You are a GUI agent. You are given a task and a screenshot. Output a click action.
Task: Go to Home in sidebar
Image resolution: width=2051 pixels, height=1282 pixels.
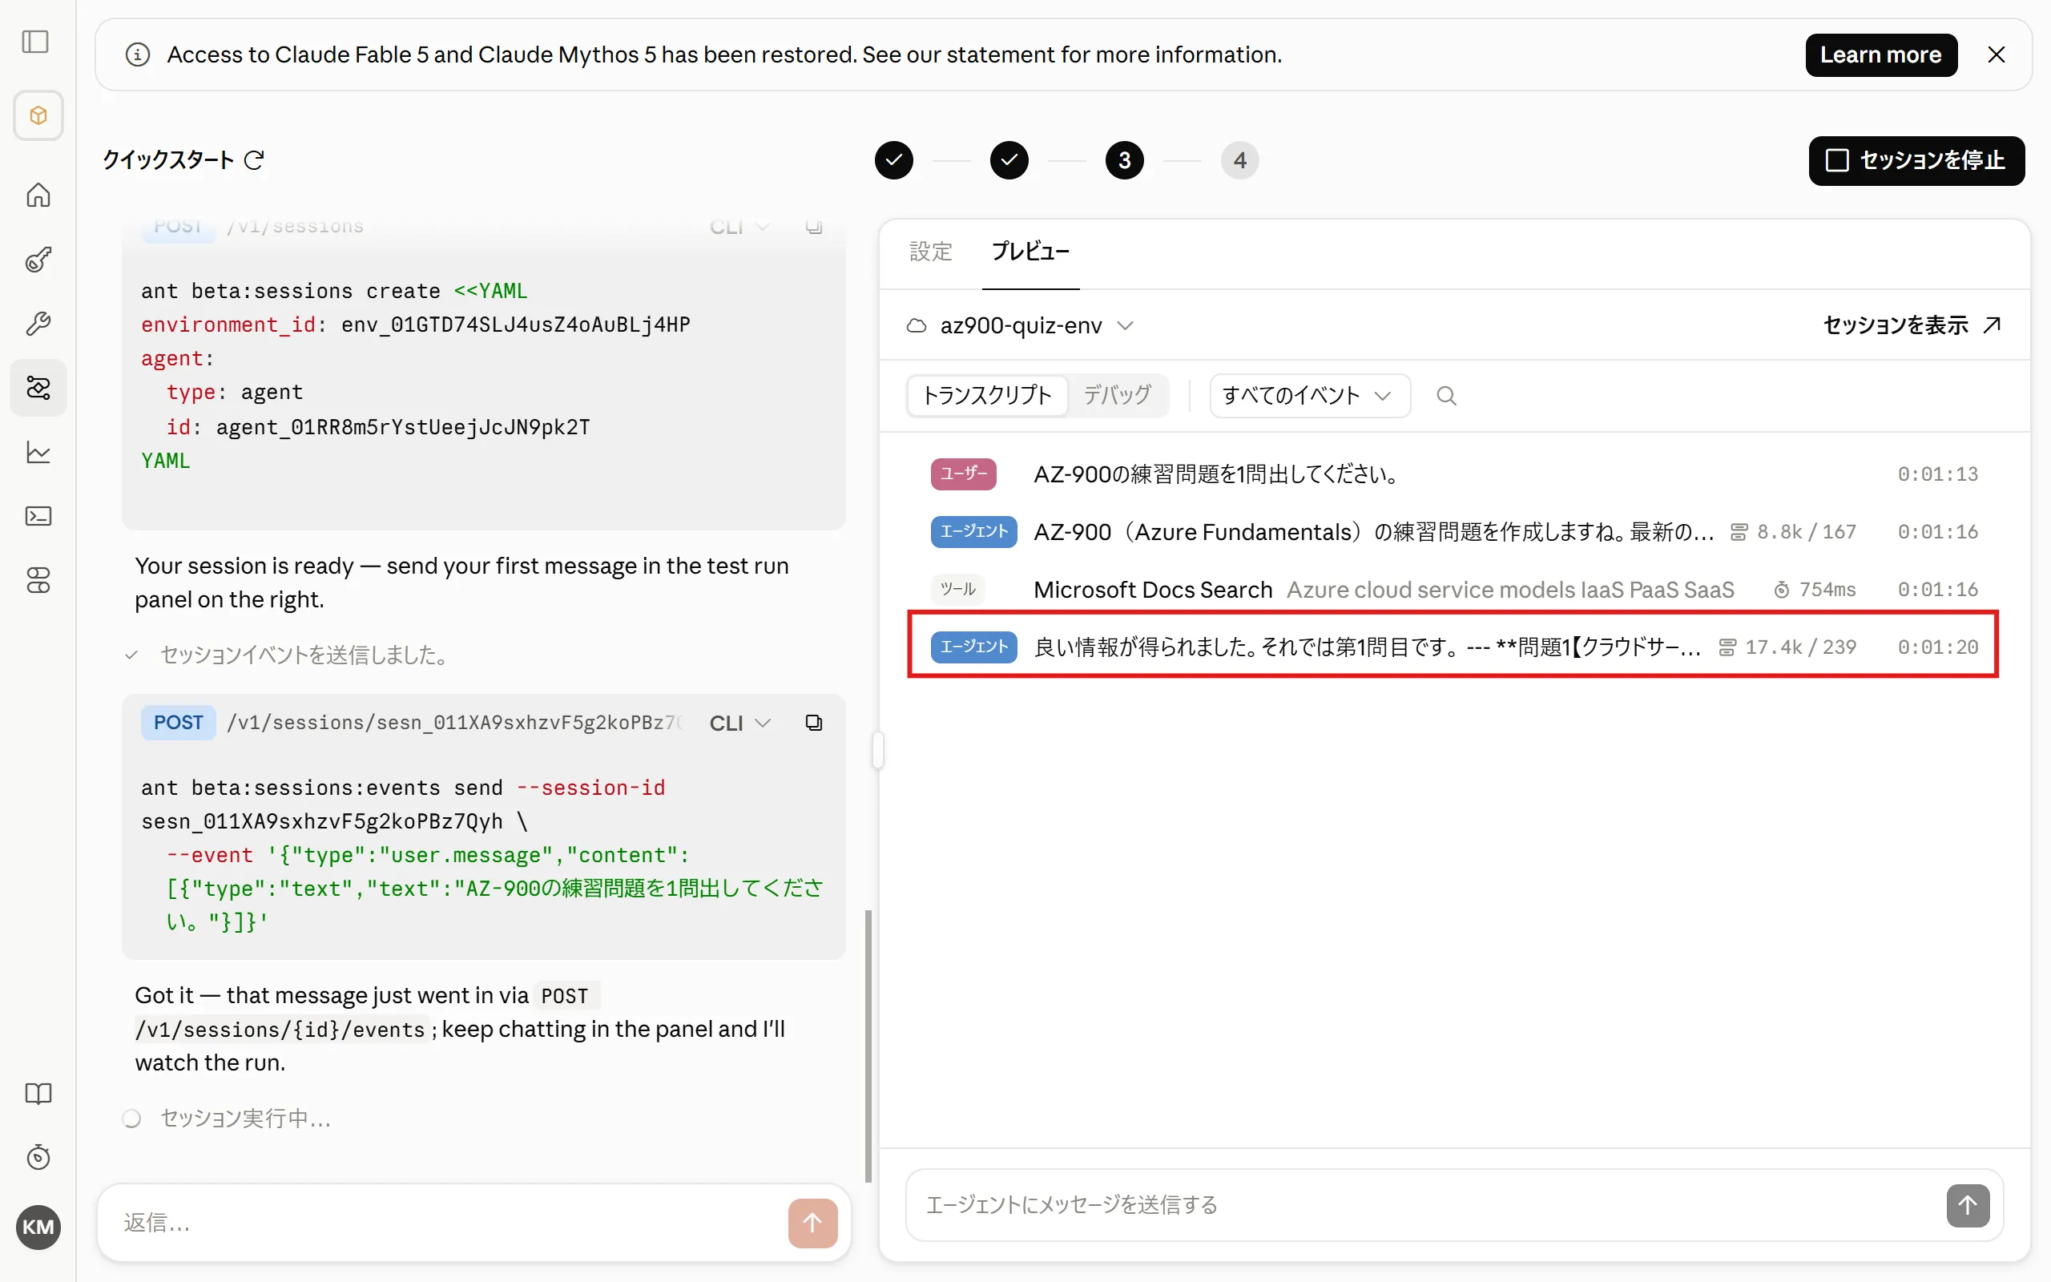[38, 195]
